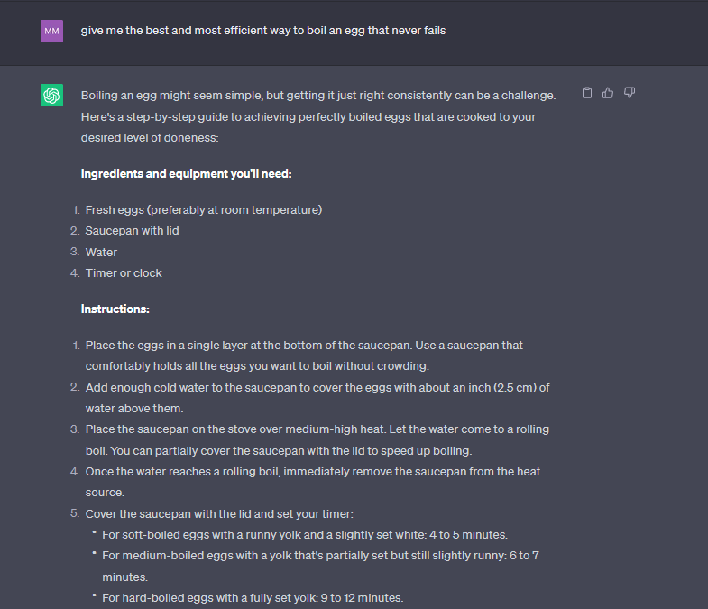Click the 'Instructions:' heading
Viewport: 708px width, 609px height.
coord(115,309)
